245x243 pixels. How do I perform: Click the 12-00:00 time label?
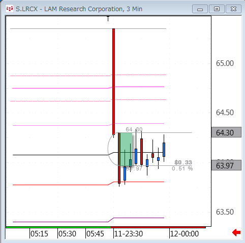click(x=185, y=234)
